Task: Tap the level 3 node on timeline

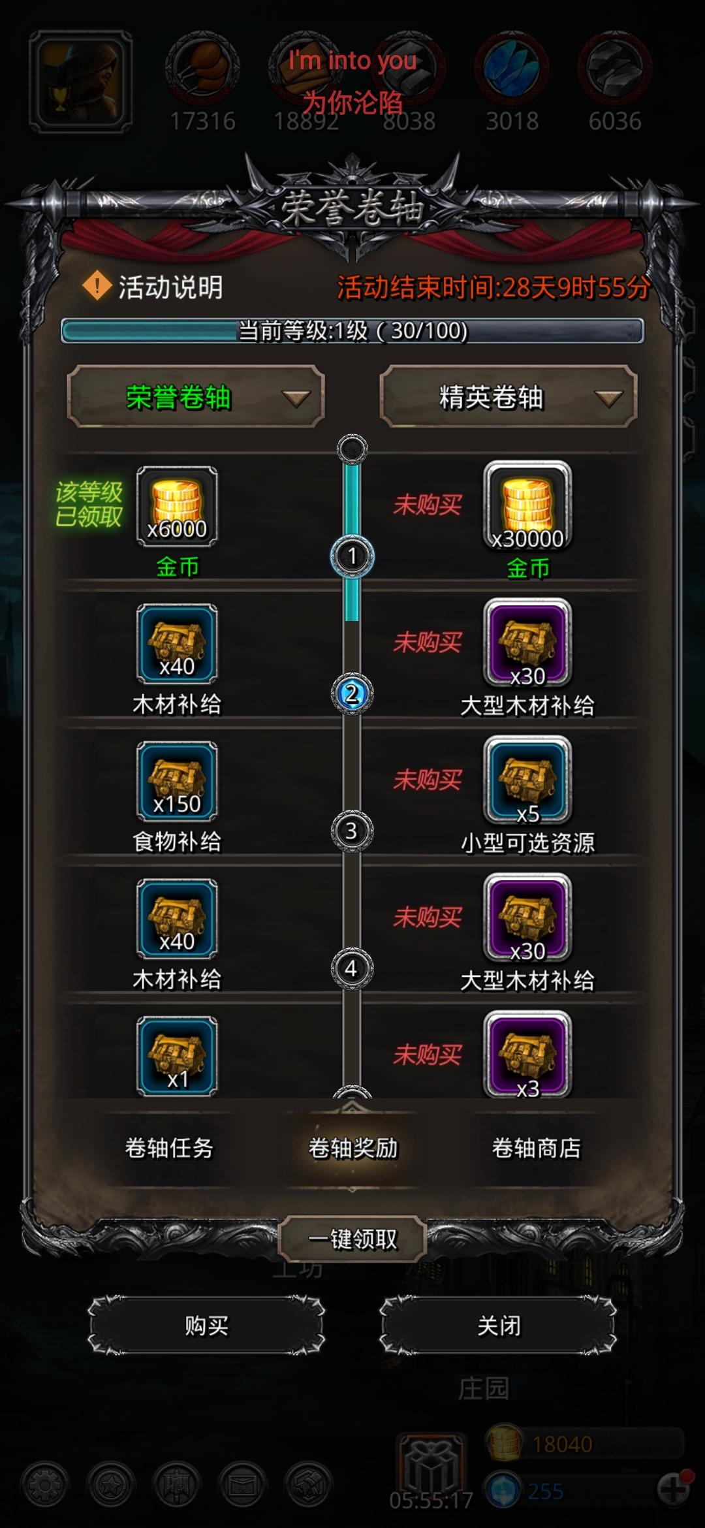Action: pos(352,831)
